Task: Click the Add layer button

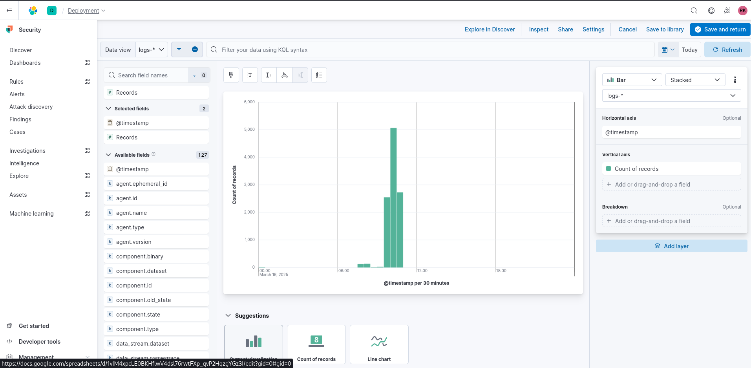Action: point(671,246)
